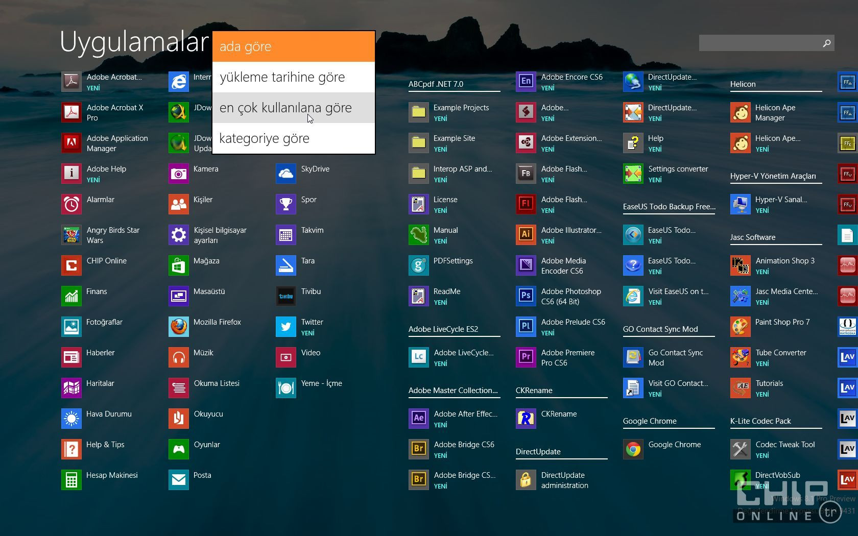This screenshot has height=536, width=858.
Task: Launch Hesap Makinesi calculator icon
Action: tap(71, 480)
